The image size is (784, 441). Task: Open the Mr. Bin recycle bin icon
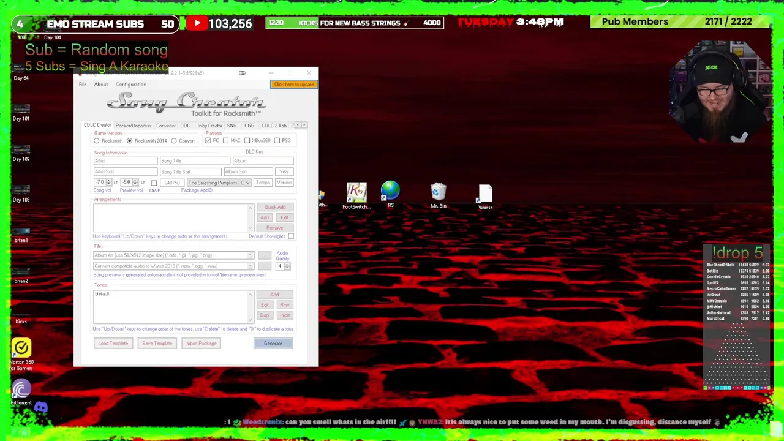pos(438,196)
